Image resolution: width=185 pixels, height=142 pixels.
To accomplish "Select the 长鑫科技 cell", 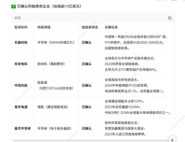I will click(21, 43).
